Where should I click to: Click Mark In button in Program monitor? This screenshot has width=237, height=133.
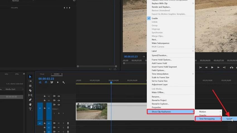[200, 67]
